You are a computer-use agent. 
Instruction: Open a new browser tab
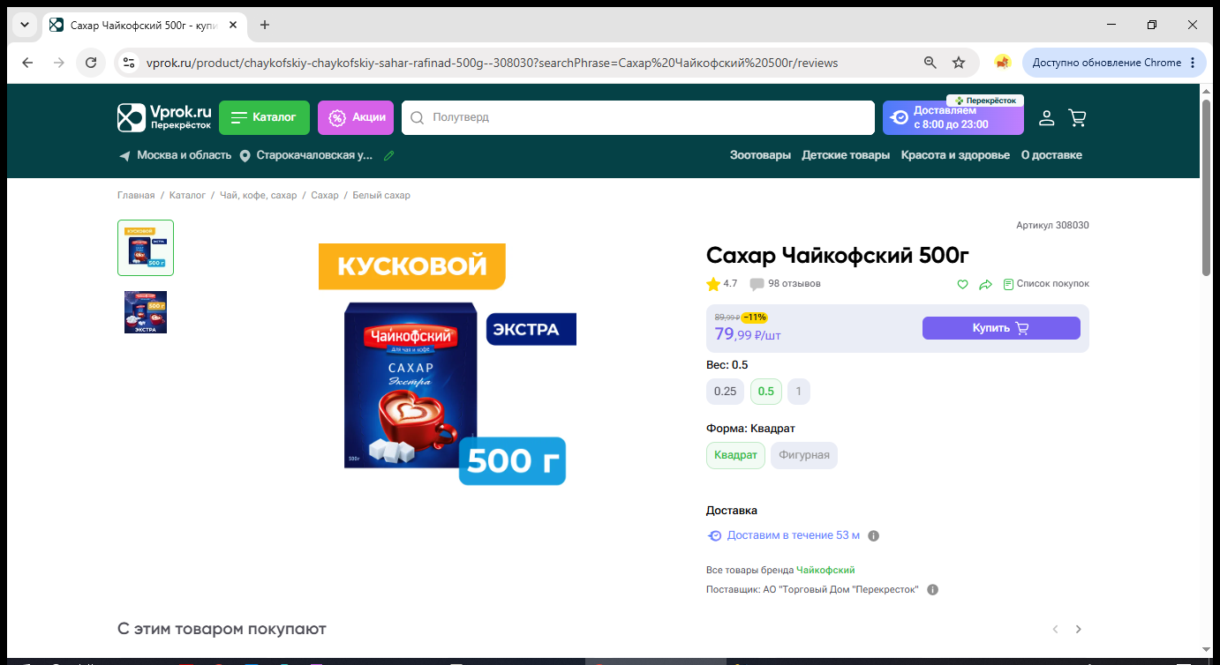pyautogui.click(x=264, y=25)
